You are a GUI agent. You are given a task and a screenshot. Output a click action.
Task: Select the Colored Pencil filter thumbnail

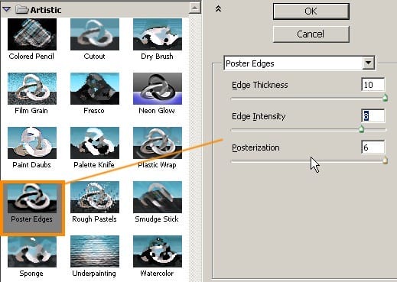pos(32,34)
